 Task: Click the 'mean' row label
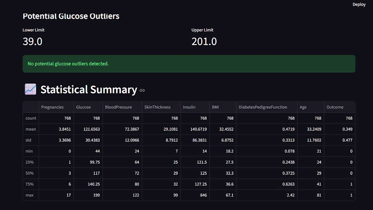coord(31,129)
